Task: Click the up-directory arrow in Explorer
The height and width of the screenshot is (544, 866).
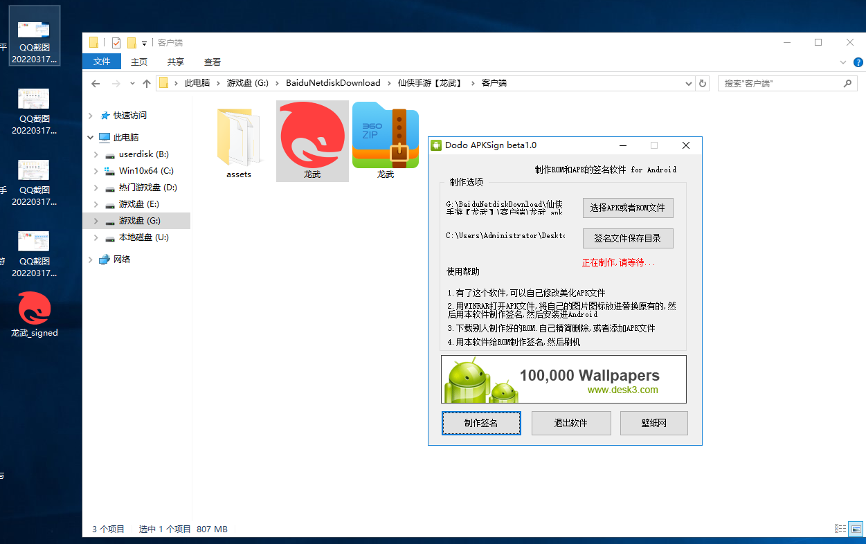Action: (x=147, y=83)
